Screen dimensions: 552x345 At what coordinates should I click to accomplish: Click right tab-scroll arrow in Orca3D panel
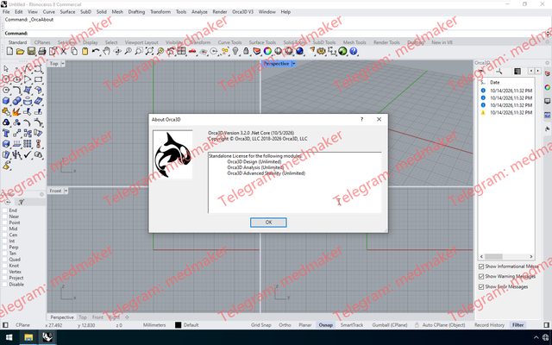(537, 71)
